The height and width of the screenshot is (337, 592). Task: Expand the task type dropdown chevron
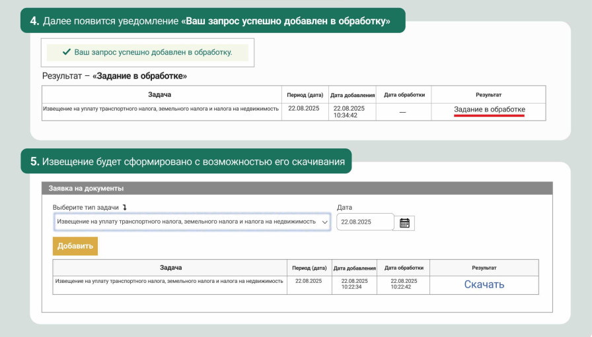coord(324,222)
